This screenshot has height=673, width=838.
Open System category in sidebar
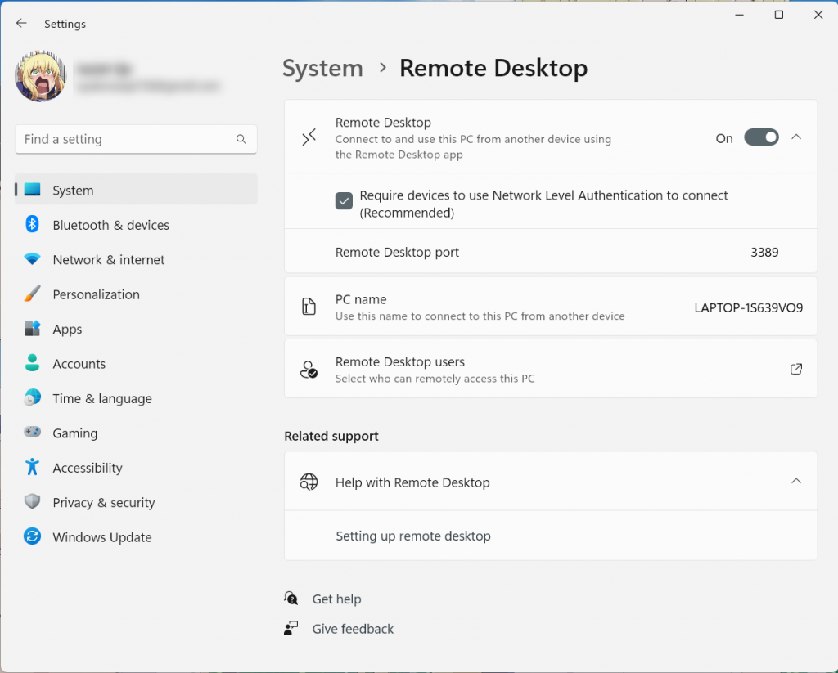(136, 190)
